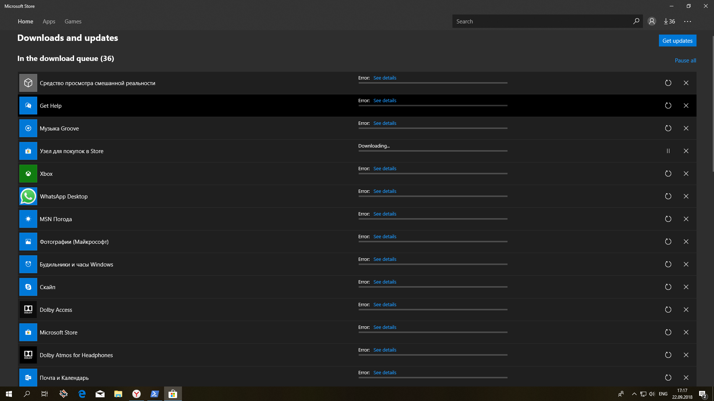Open the Windows Start menu
This screenshot has width=714, height=401.
click(x=9, y=394)
